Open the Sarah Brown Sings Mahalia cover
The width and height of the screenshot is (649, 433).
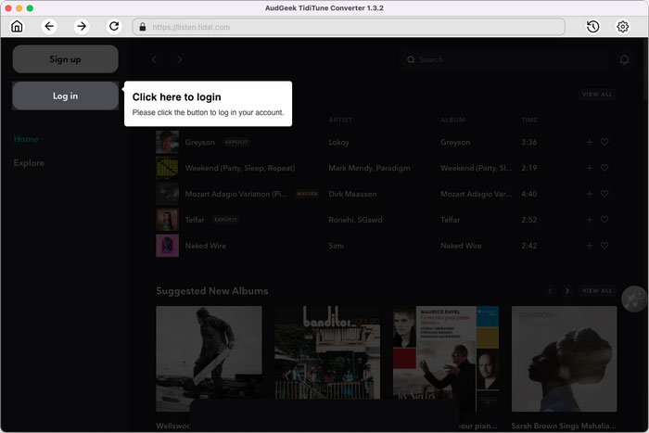click(564, 359)
